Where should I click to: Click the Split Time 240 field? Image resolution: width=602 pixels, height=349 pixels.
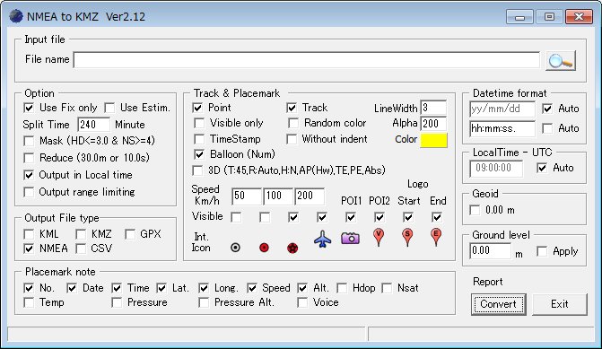click(93, 125)
